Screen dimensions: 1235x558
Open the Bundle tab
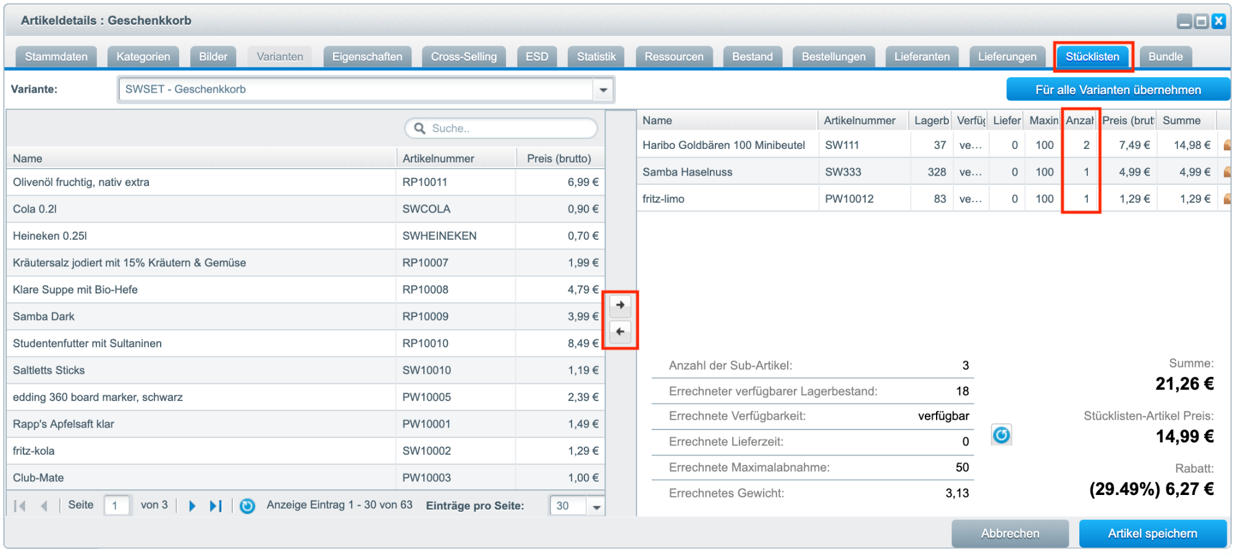(1165, 57)
